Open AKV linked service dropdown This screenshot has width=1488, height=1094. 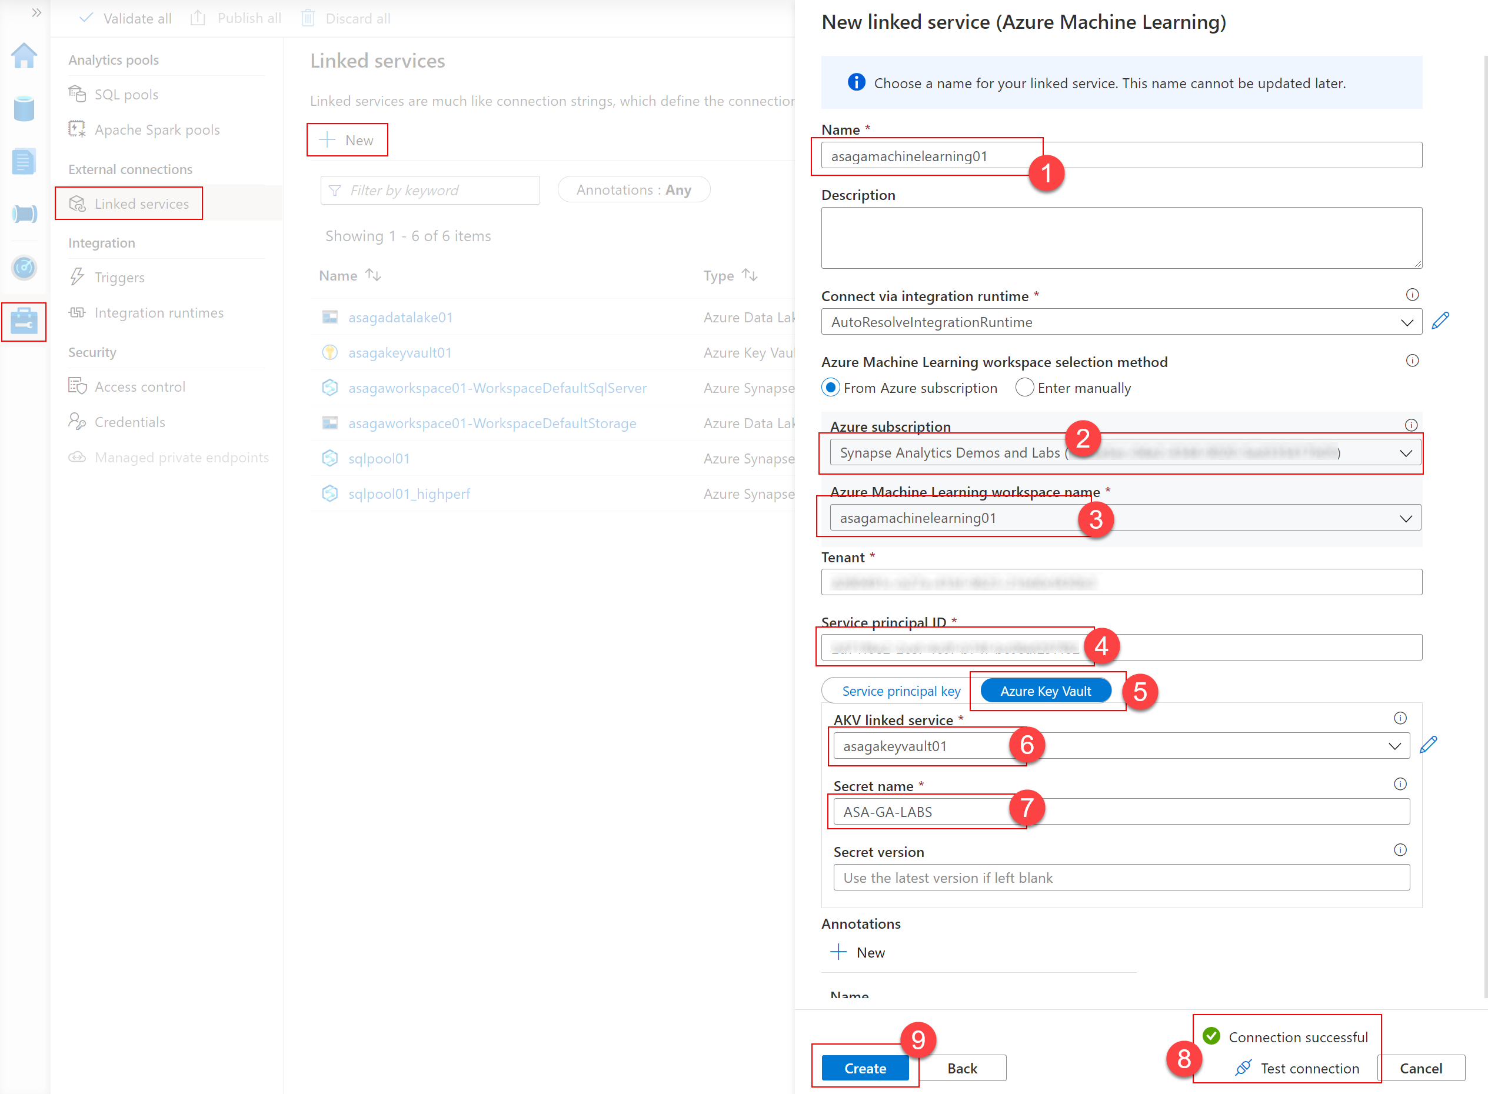(x=1121, y=746)
